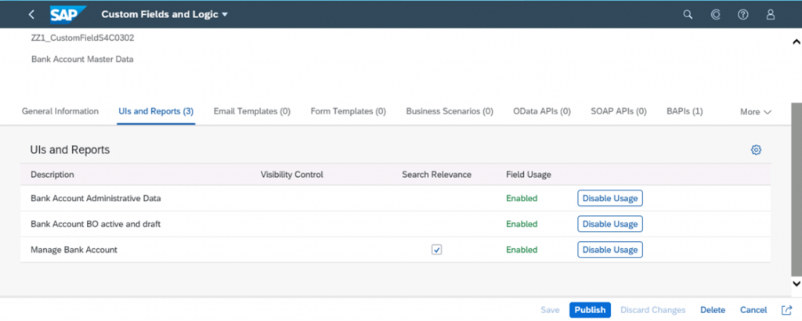
Task: Click the Bank Account Master Data text
Action: coord(82,60)
